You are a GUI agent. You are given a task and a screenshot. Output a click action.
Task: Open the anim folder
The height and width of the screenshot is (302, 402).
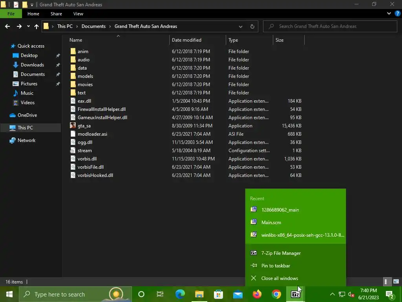point(83,52)
